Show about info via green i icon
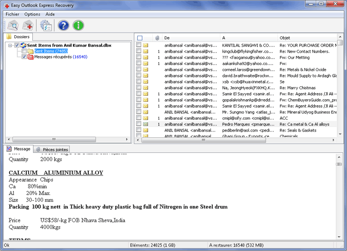 tap(78, 25)
